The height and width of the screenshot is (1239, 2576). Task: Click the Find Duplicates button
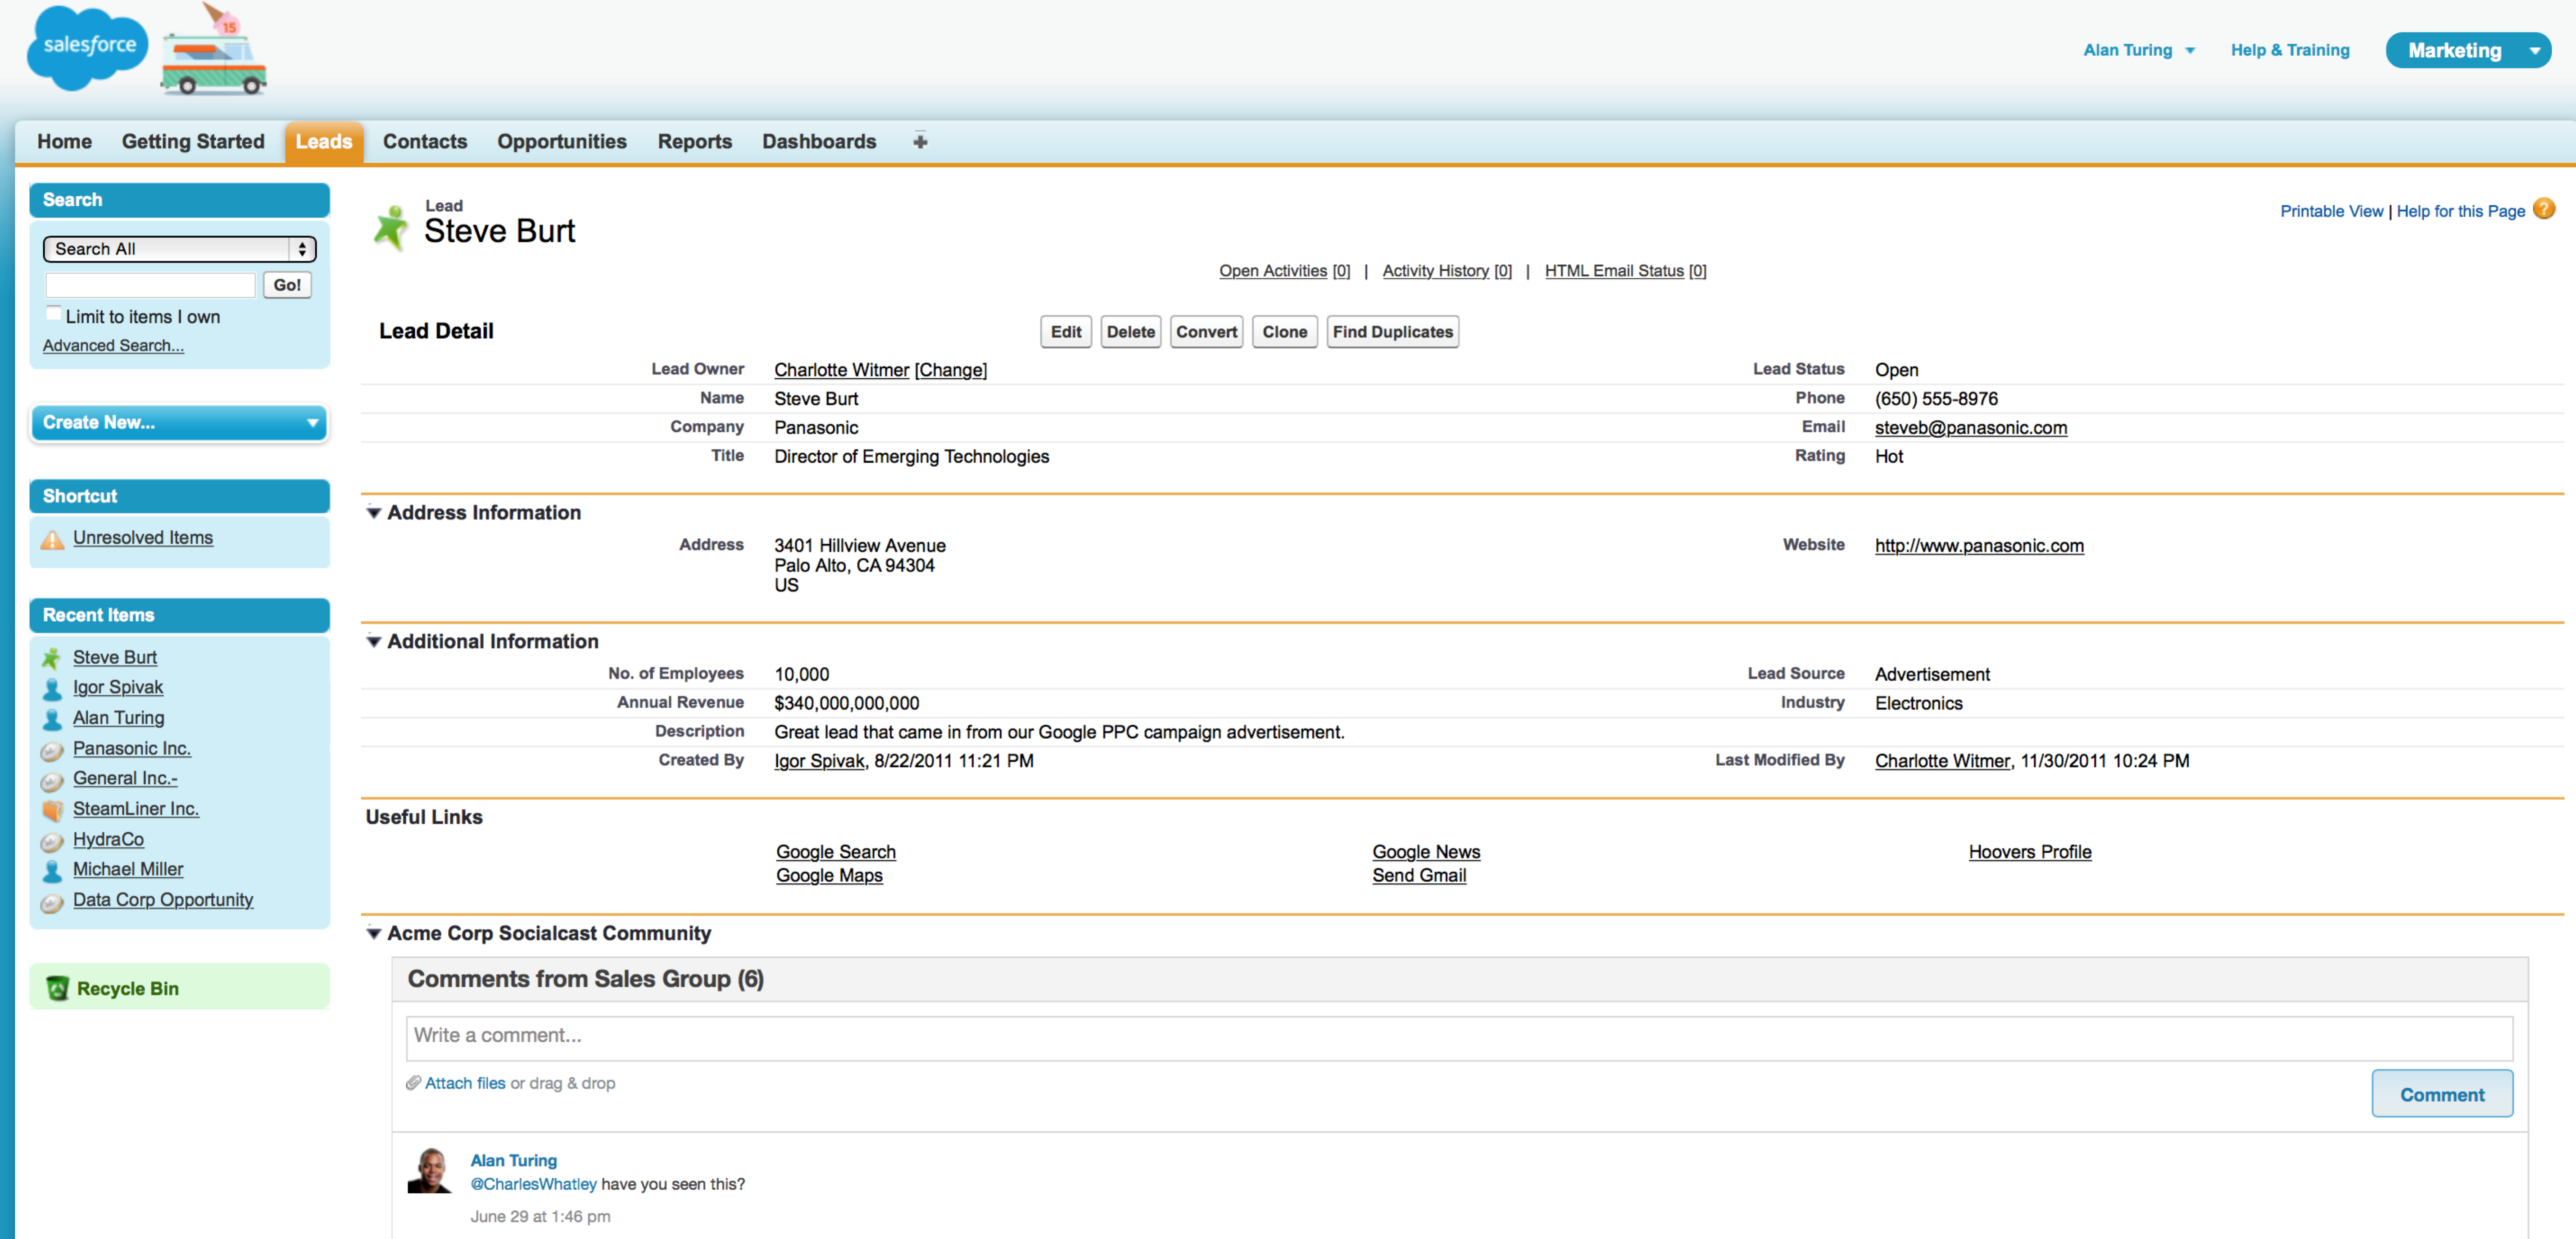[1393, 332]
